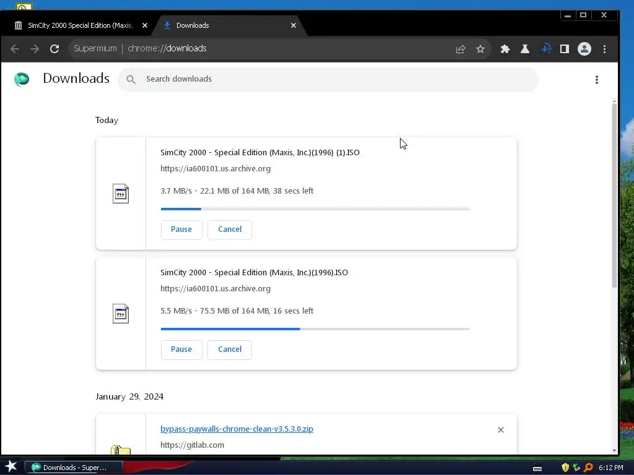Open the share icon in the address bar
The image size is (634, 475).
point(461,49)
